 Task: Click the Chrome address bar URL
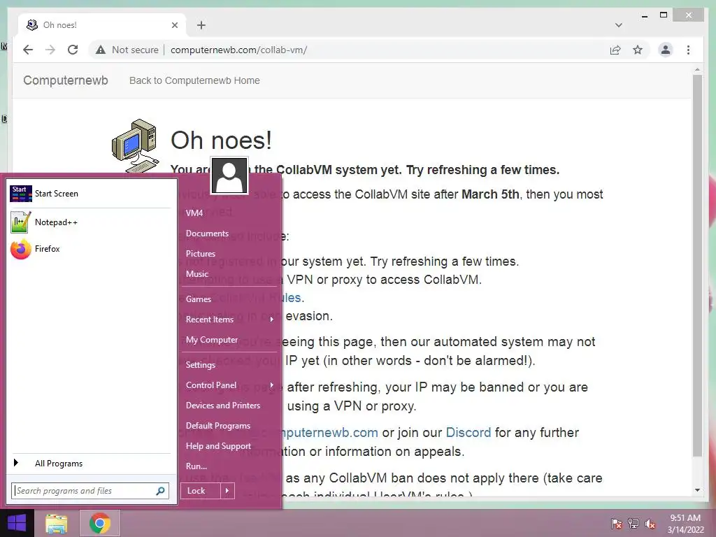click(x=239, y=50)
